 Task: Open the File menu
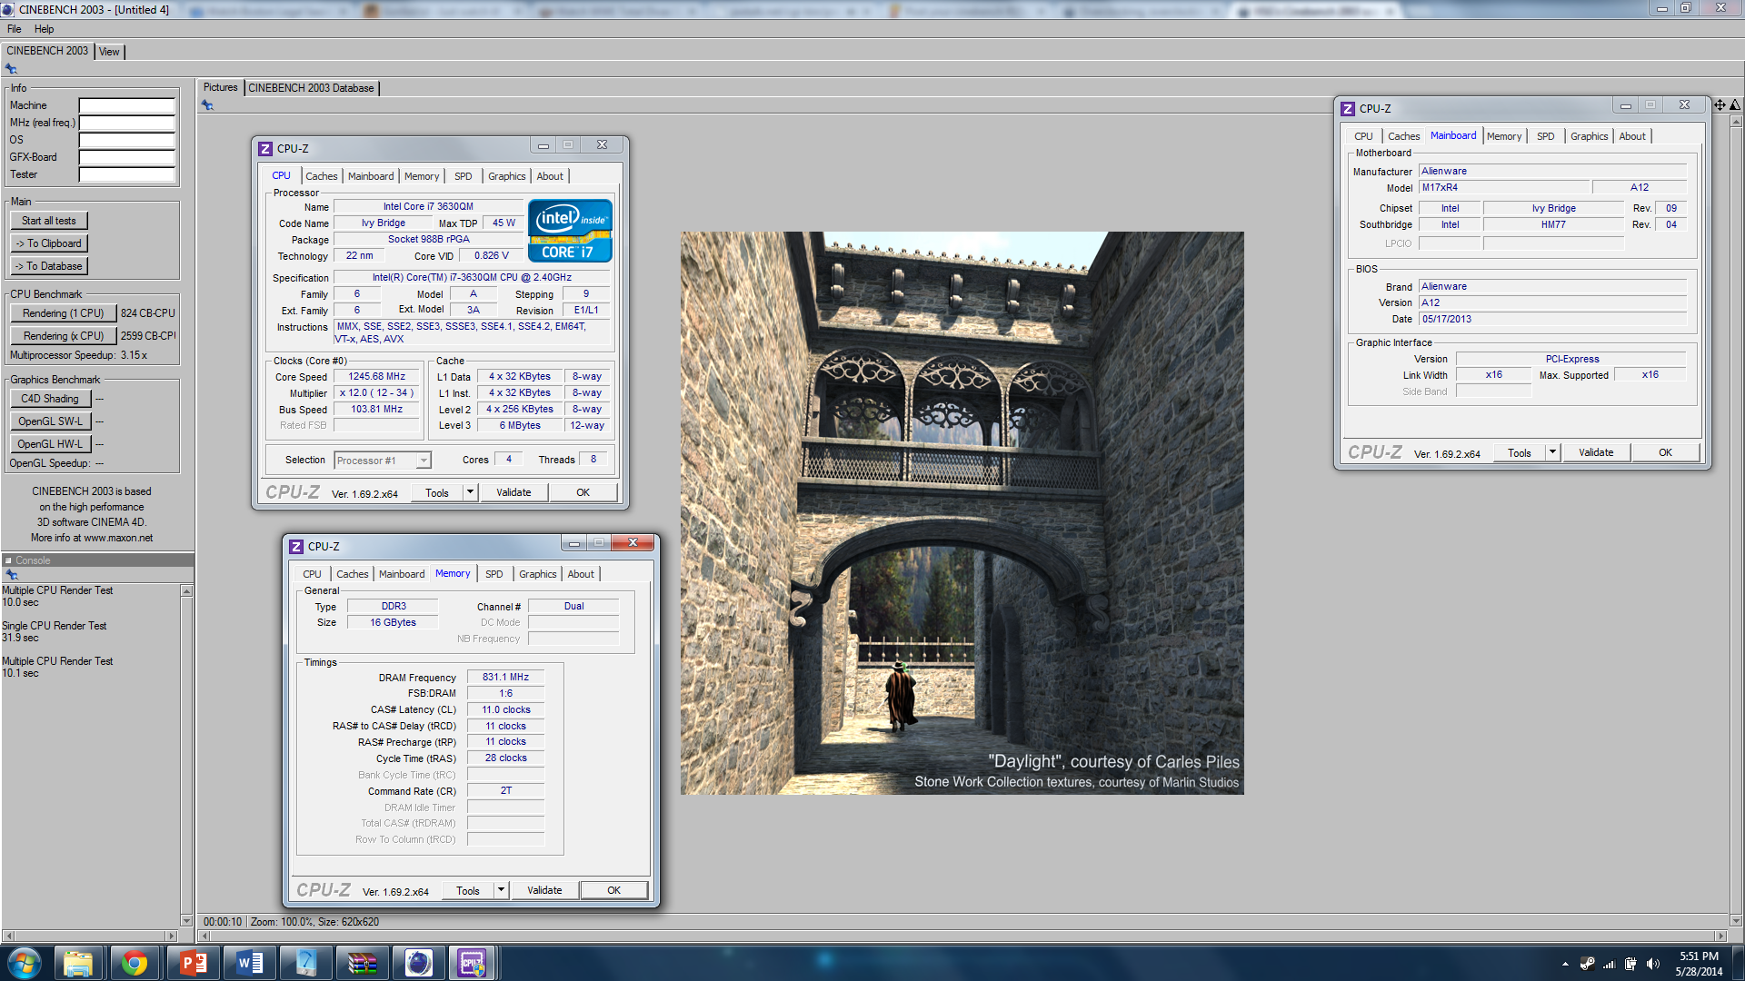point(15,29)
